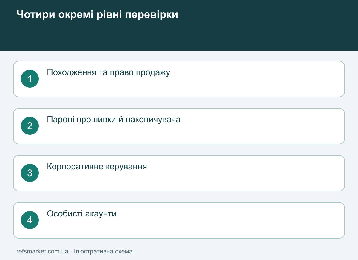Click the heading "Чотири окремі рівні перевірки"

click(97, 15)
